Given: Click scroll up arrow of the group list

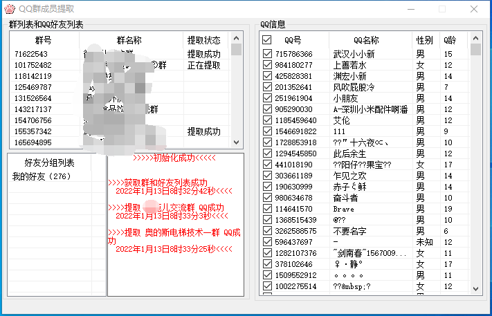Looking at the screenshot, I should [x=236, y=38].
